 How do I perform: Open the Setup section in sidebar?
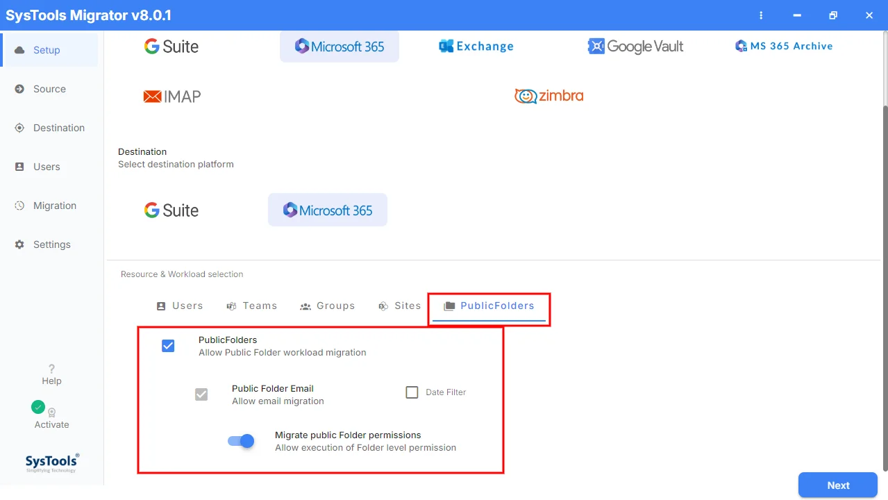click(50, 50)
